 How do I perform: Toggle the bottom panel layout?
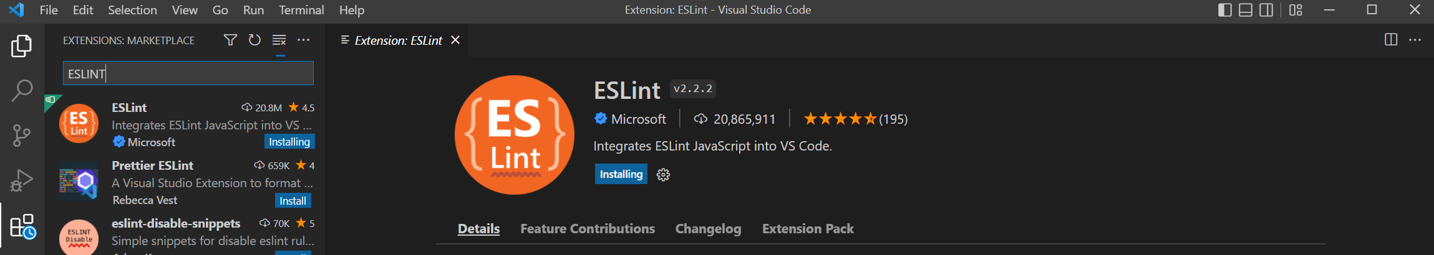click(1246, 10)
